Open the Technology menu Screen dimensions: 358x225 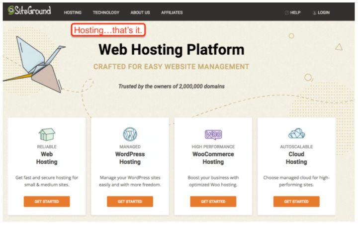(x=106, y=12)
